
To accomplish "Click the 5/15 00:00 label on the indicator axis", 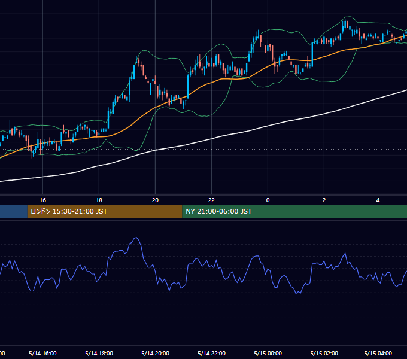I will (268, 353).
